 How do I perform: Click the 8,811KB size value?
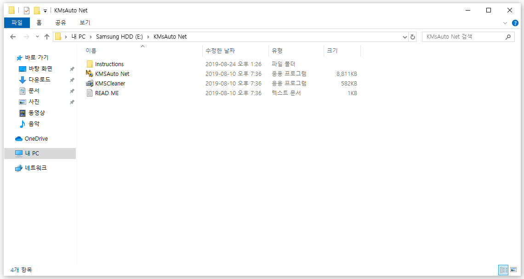[x=347, y=74]
